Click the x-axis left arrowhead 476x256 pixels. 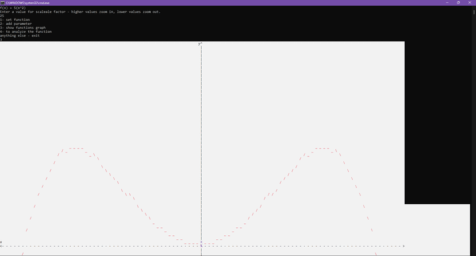click(2, 246)
